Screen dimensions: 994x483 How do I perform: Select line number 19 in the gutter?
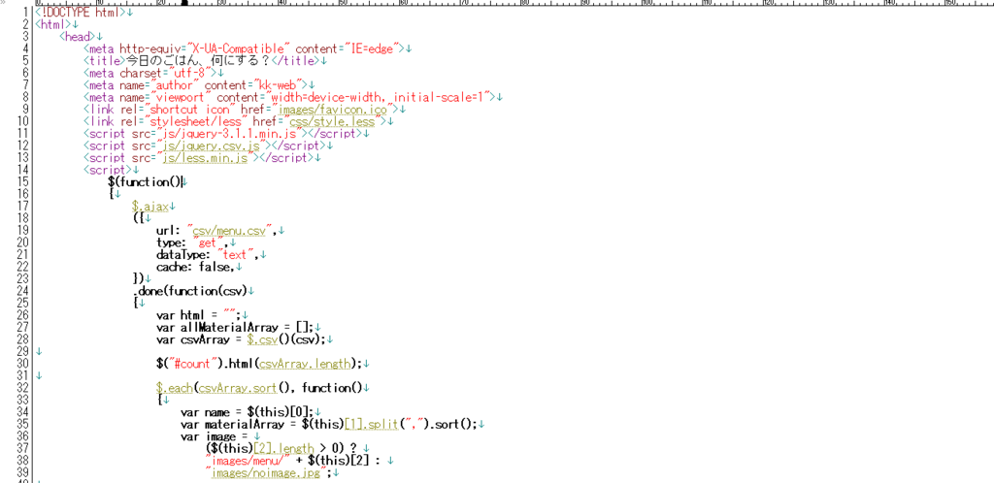pos(22,230)
